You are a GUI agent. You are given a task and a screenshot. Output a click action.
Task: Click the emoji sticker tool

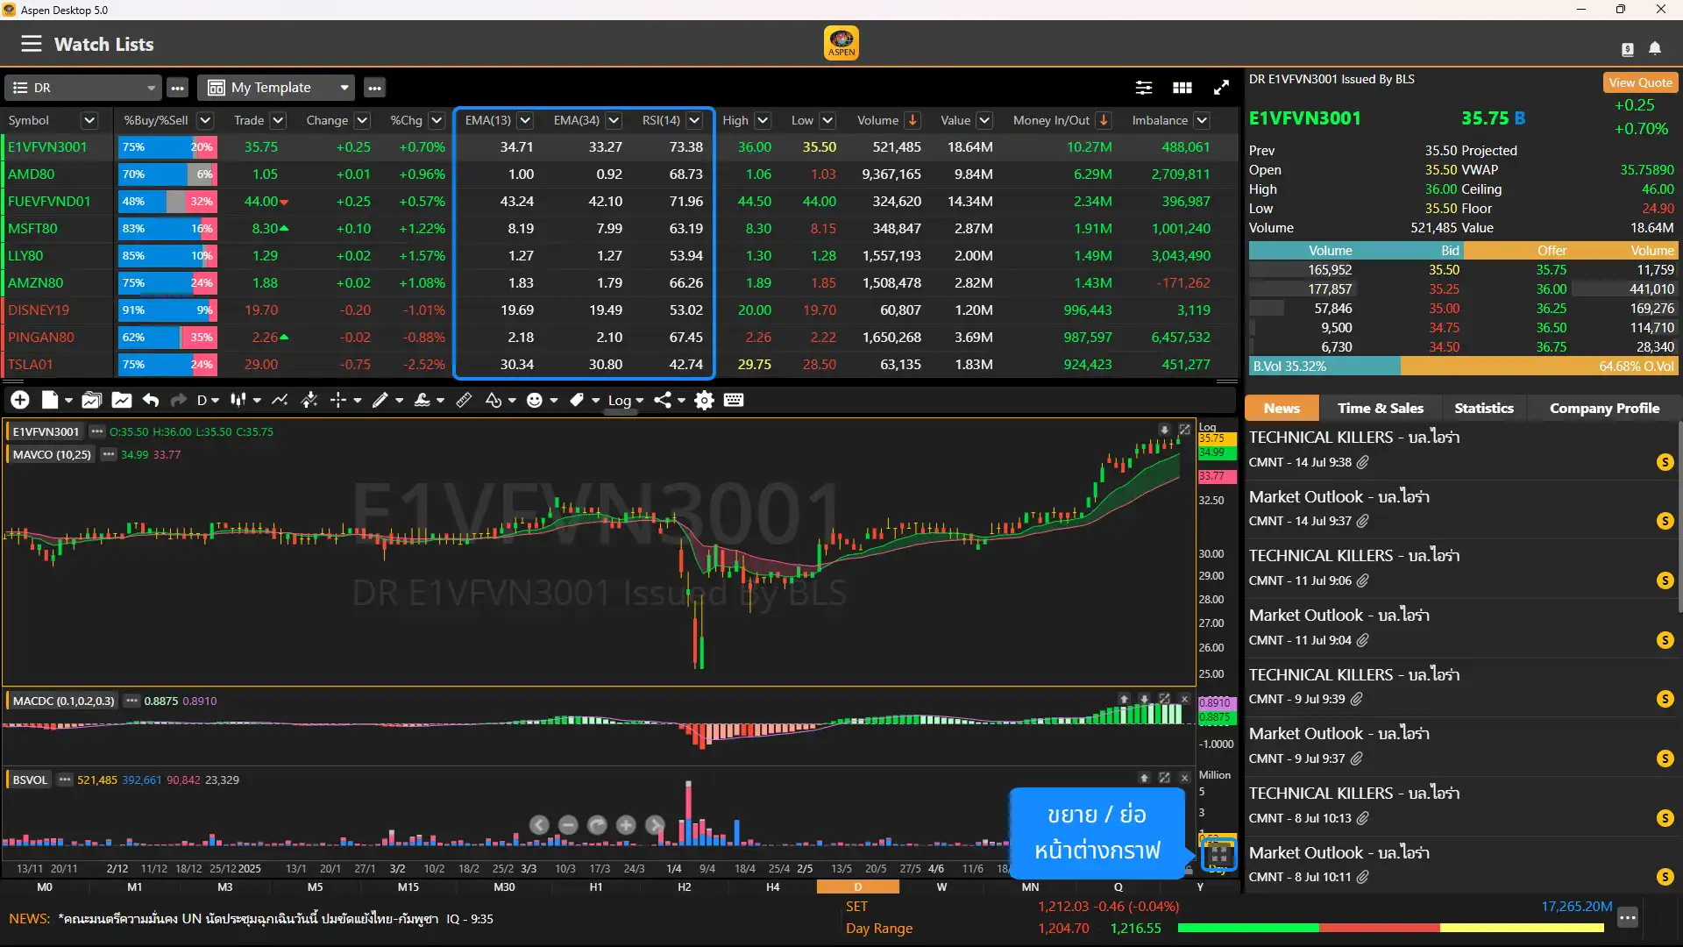coord(535,401)
